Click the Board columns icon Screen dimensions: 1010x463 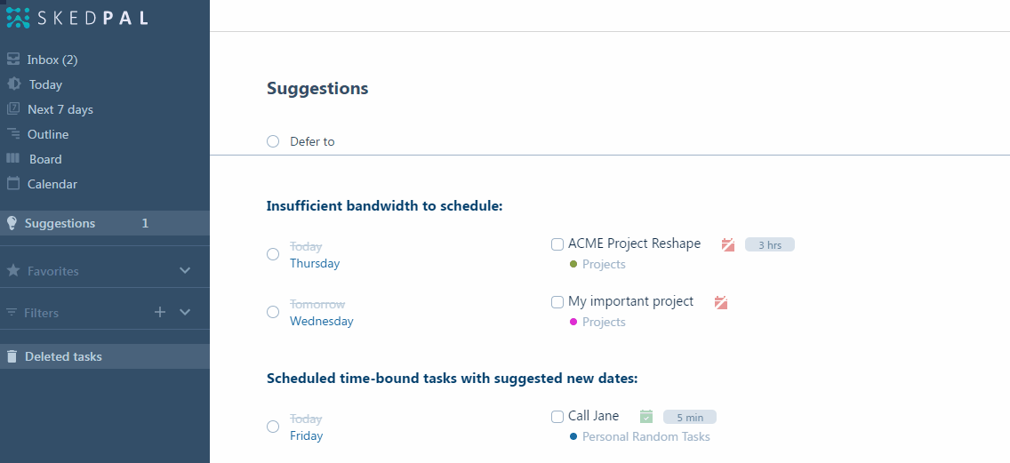(x=12, y=158)
